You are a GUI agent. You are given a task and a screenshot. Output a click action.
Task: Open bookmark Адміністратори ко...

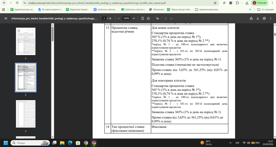(x=22, y=9)
